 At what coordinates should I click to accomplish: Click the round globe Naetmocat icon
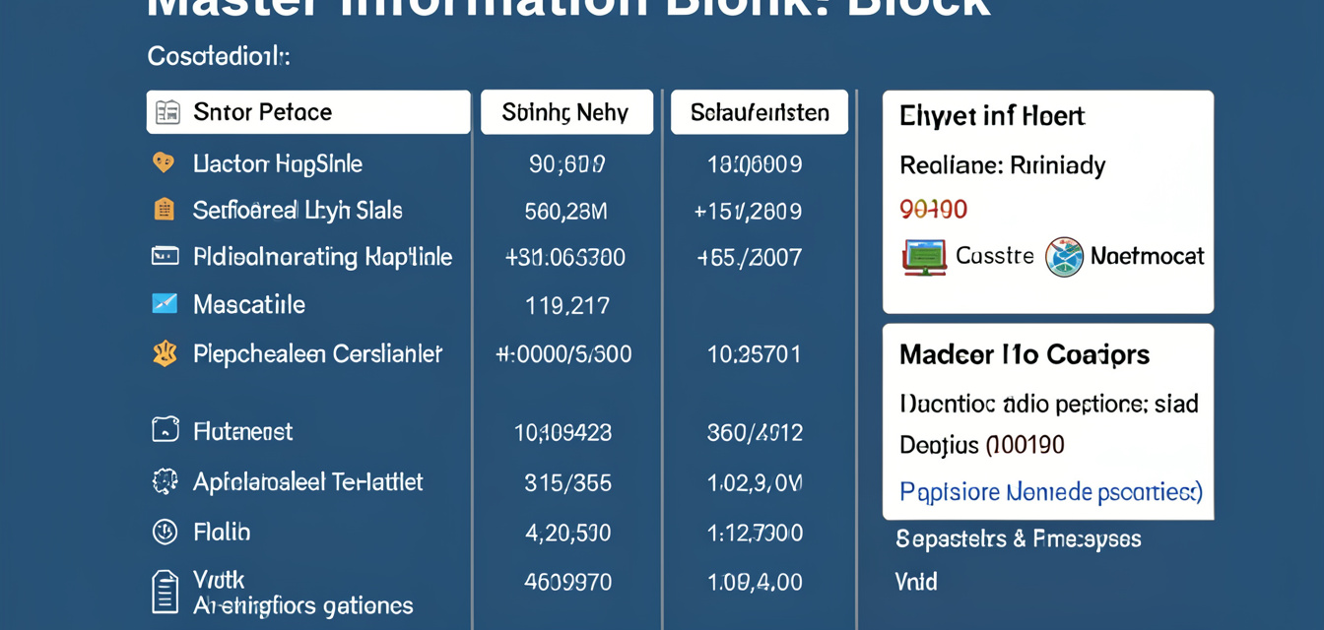pos(1064,257)
